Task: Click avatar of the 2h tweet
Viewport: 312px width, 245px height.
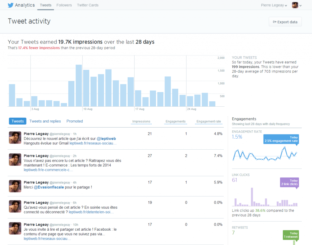Action: click(15, 160)
